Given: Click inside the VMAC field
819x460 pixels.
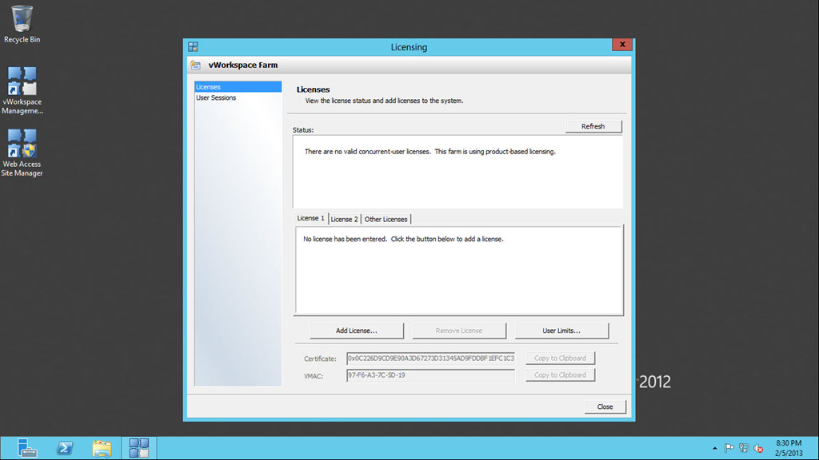Looking at the screenshot, I should click(x=430, y=375).
